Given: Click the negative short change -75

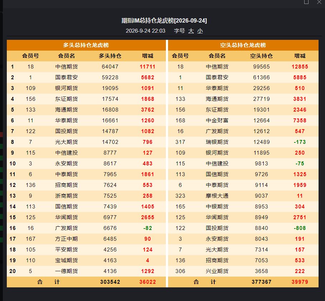Looking at the screenshot, I should click(x=300, y=164).
